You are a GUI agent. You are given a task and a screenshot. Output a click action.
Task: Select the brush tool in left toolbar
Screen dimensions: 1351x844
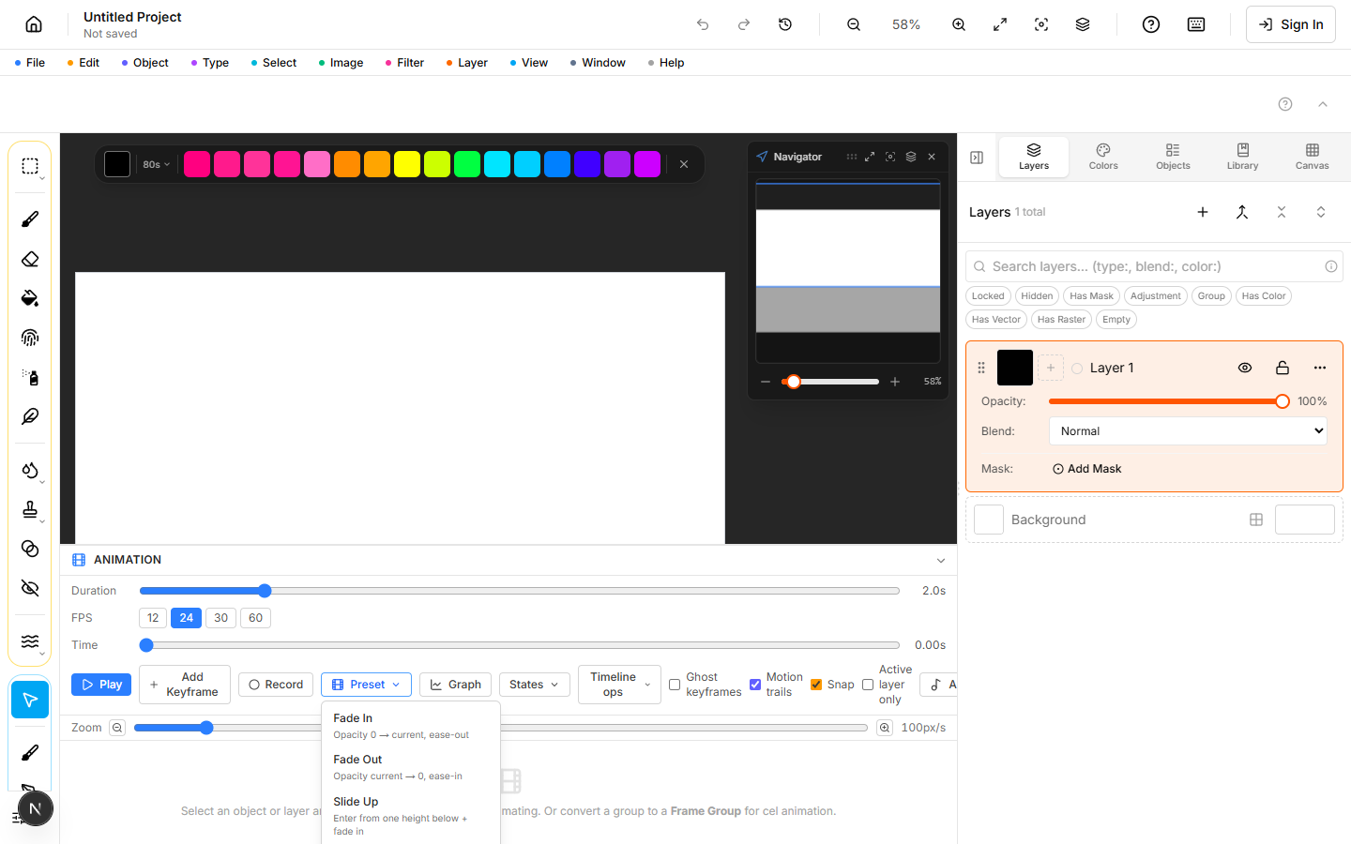tap(30, 219)
